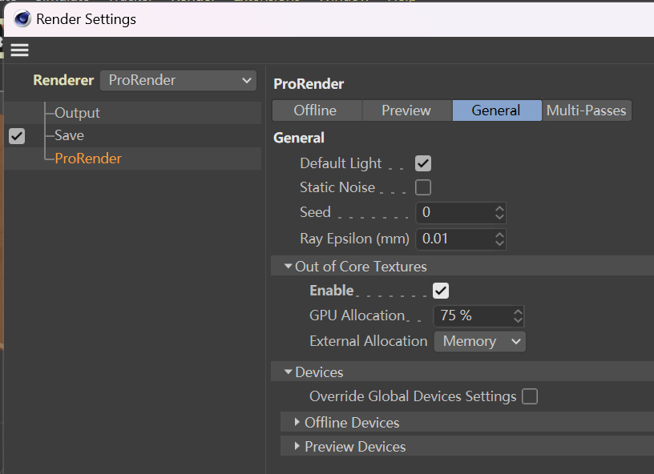The width and height of the screenshot is (654, 474).
Task: Open the Renderer dropdown showing ProRender
Action: (x=178, y=80)
